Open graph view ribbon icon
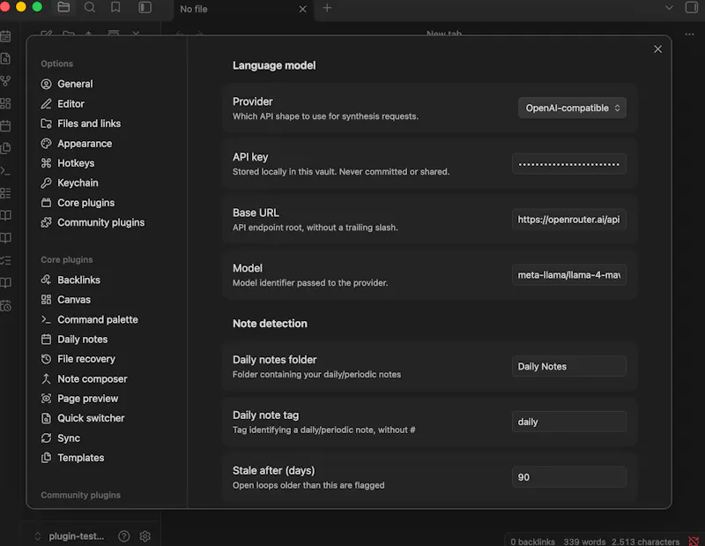This screenshot has width=705, height=546. pos(5,81)
